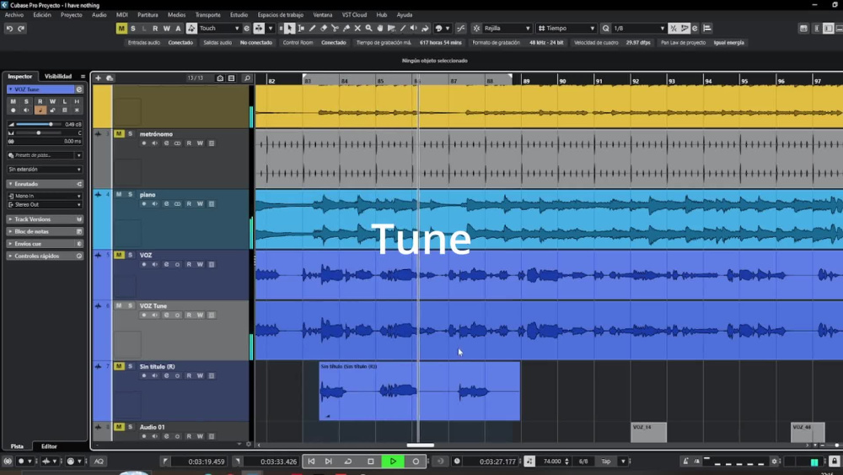Viewport: 843px width, 475px height.
Task: Stop playback in transport bar
Action: [370, 462]
